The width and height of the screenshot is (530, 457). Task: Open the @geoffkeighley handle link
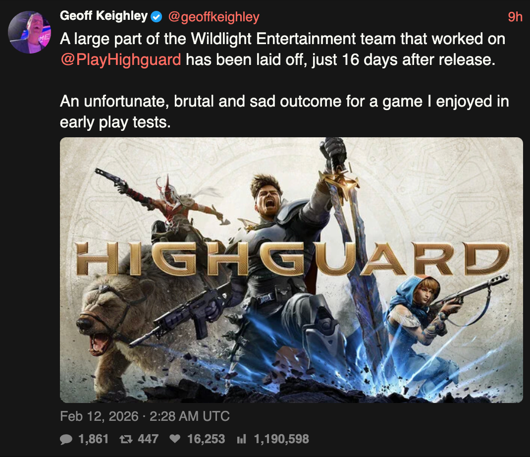213,16
